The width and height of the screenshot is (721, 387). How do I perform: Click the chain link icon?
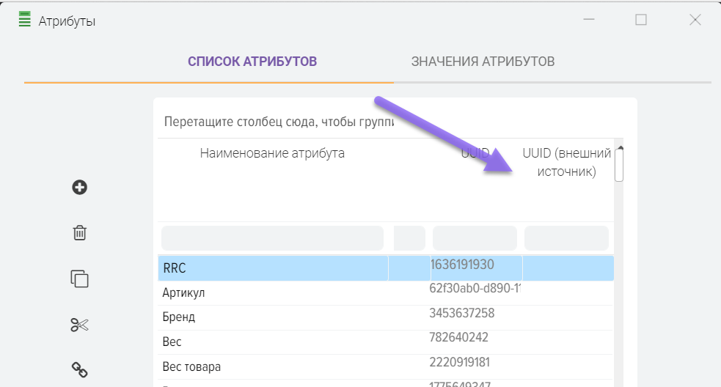(79, 369)
